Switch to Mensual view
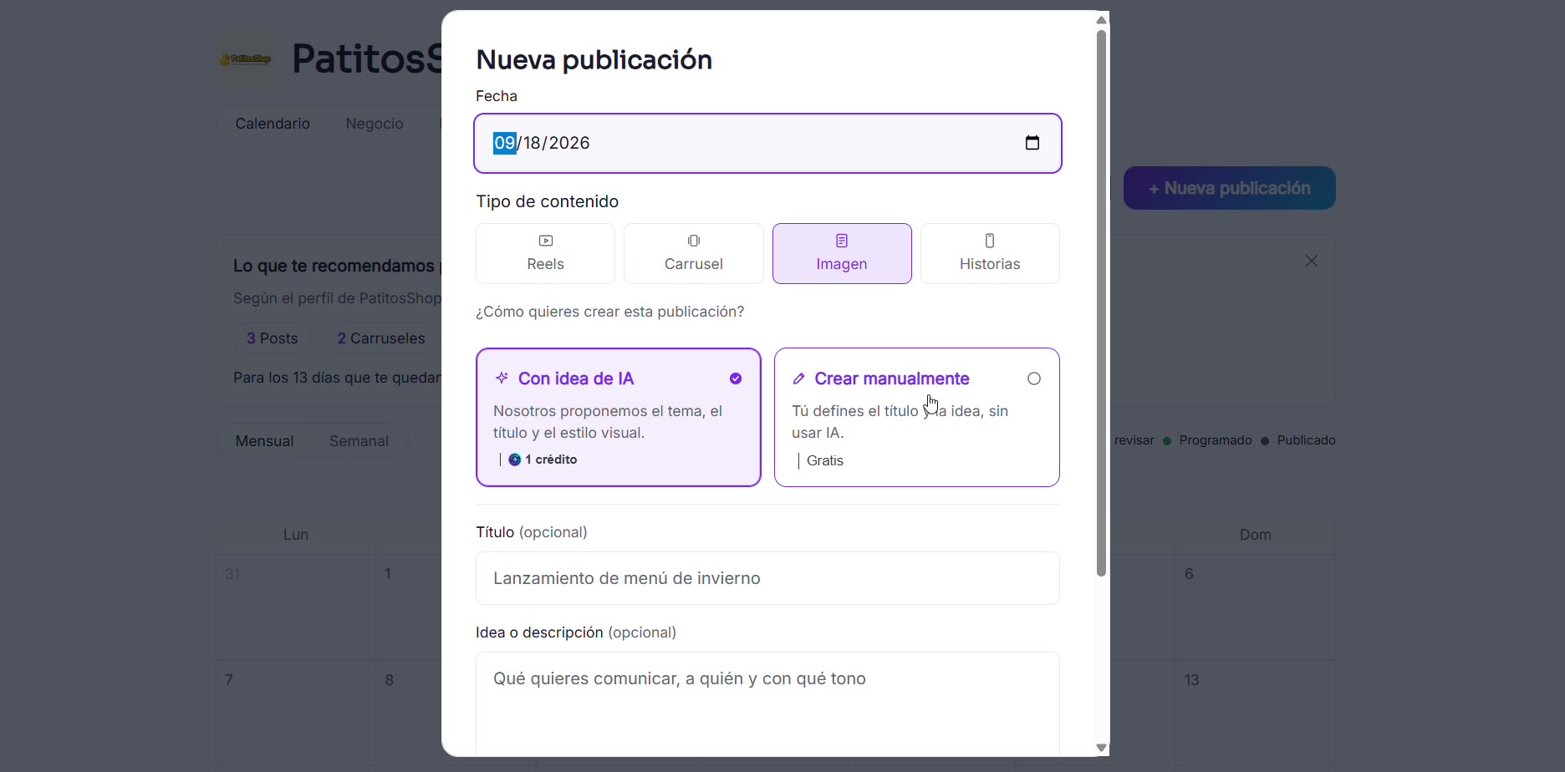This screenshot has height=772, width=1565. (x=264, y=441)
